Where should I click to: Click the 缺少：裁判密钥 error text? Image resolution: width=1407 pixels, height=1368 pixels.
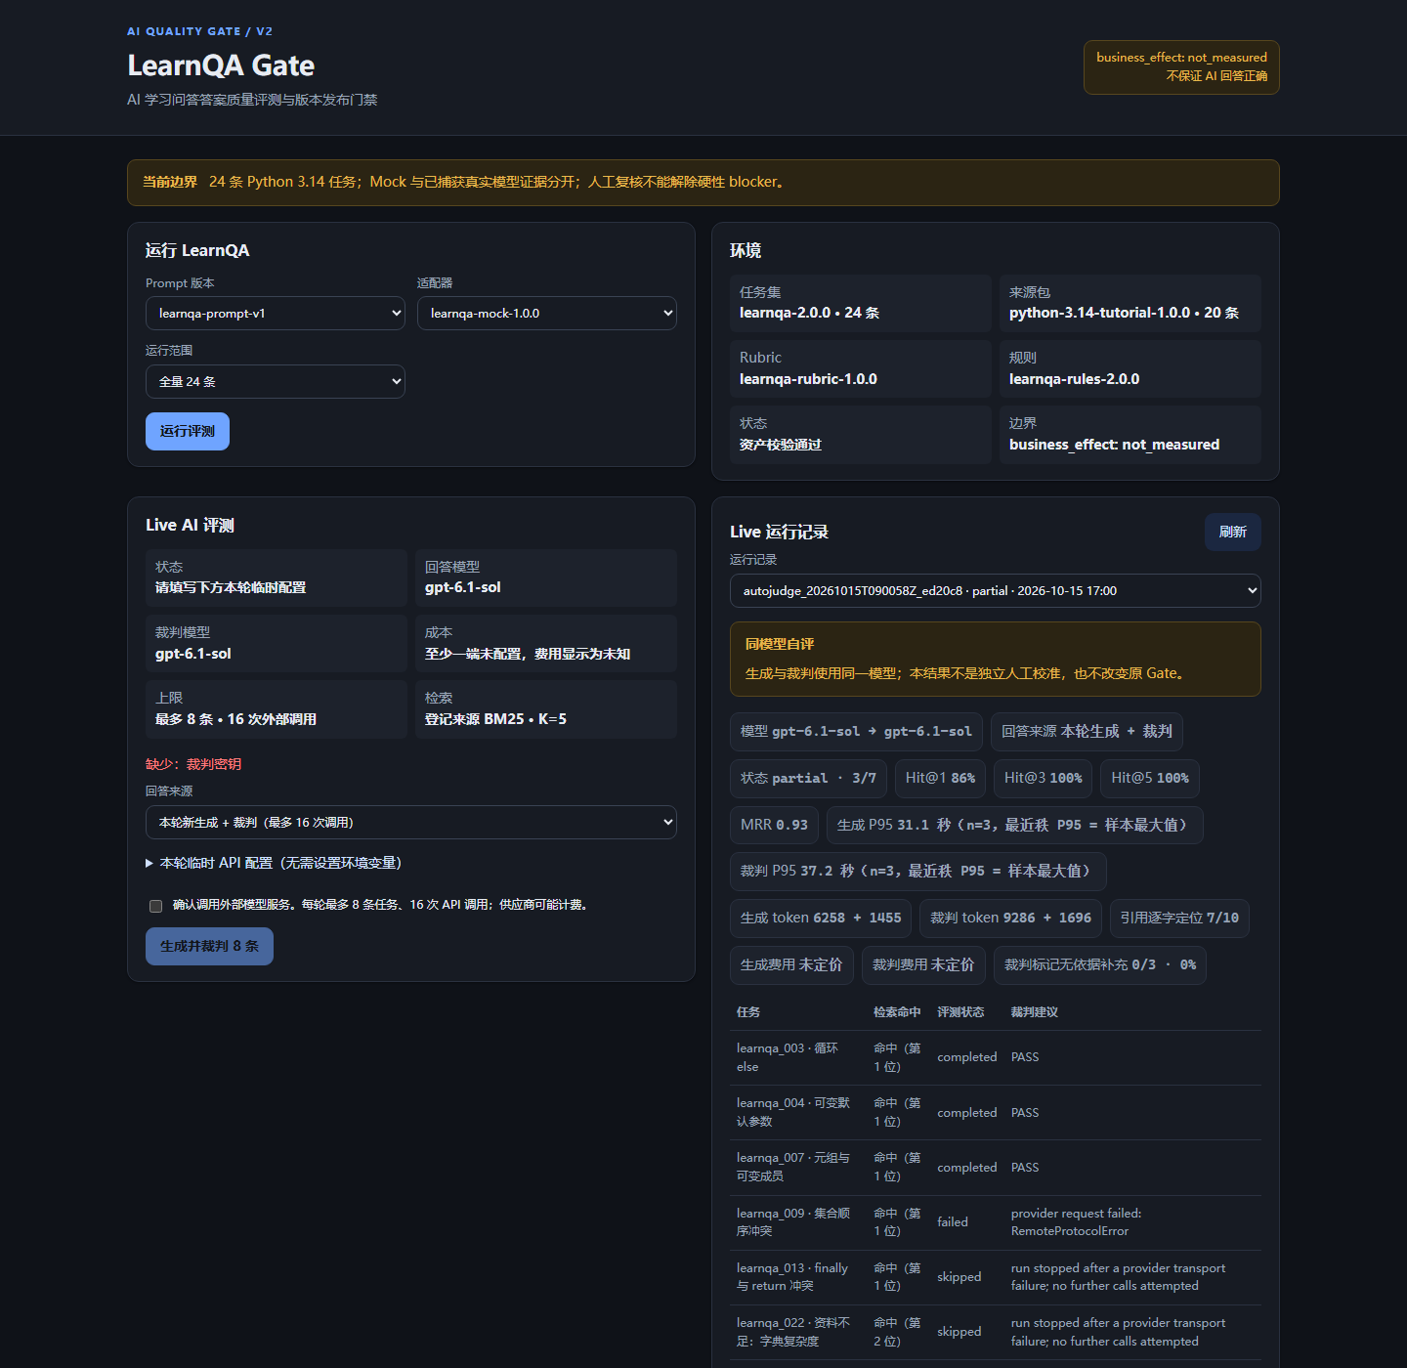[193, 764]
